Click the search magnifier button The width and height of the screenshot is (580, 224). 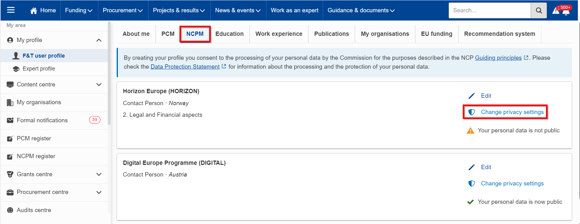(539, 10)
